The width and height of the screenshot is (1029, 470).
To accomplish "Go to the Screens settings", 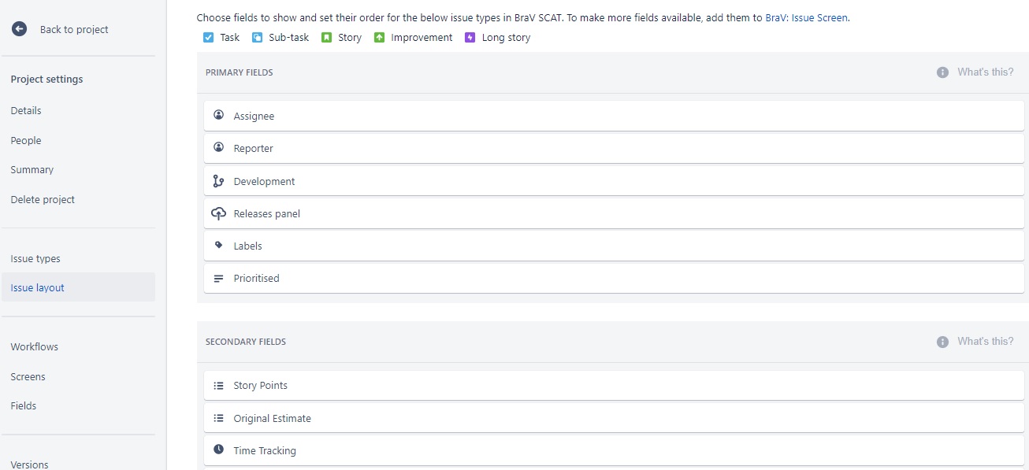I will [28, 376].
